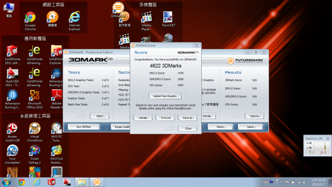Click Close button in Score dialog

188,128
